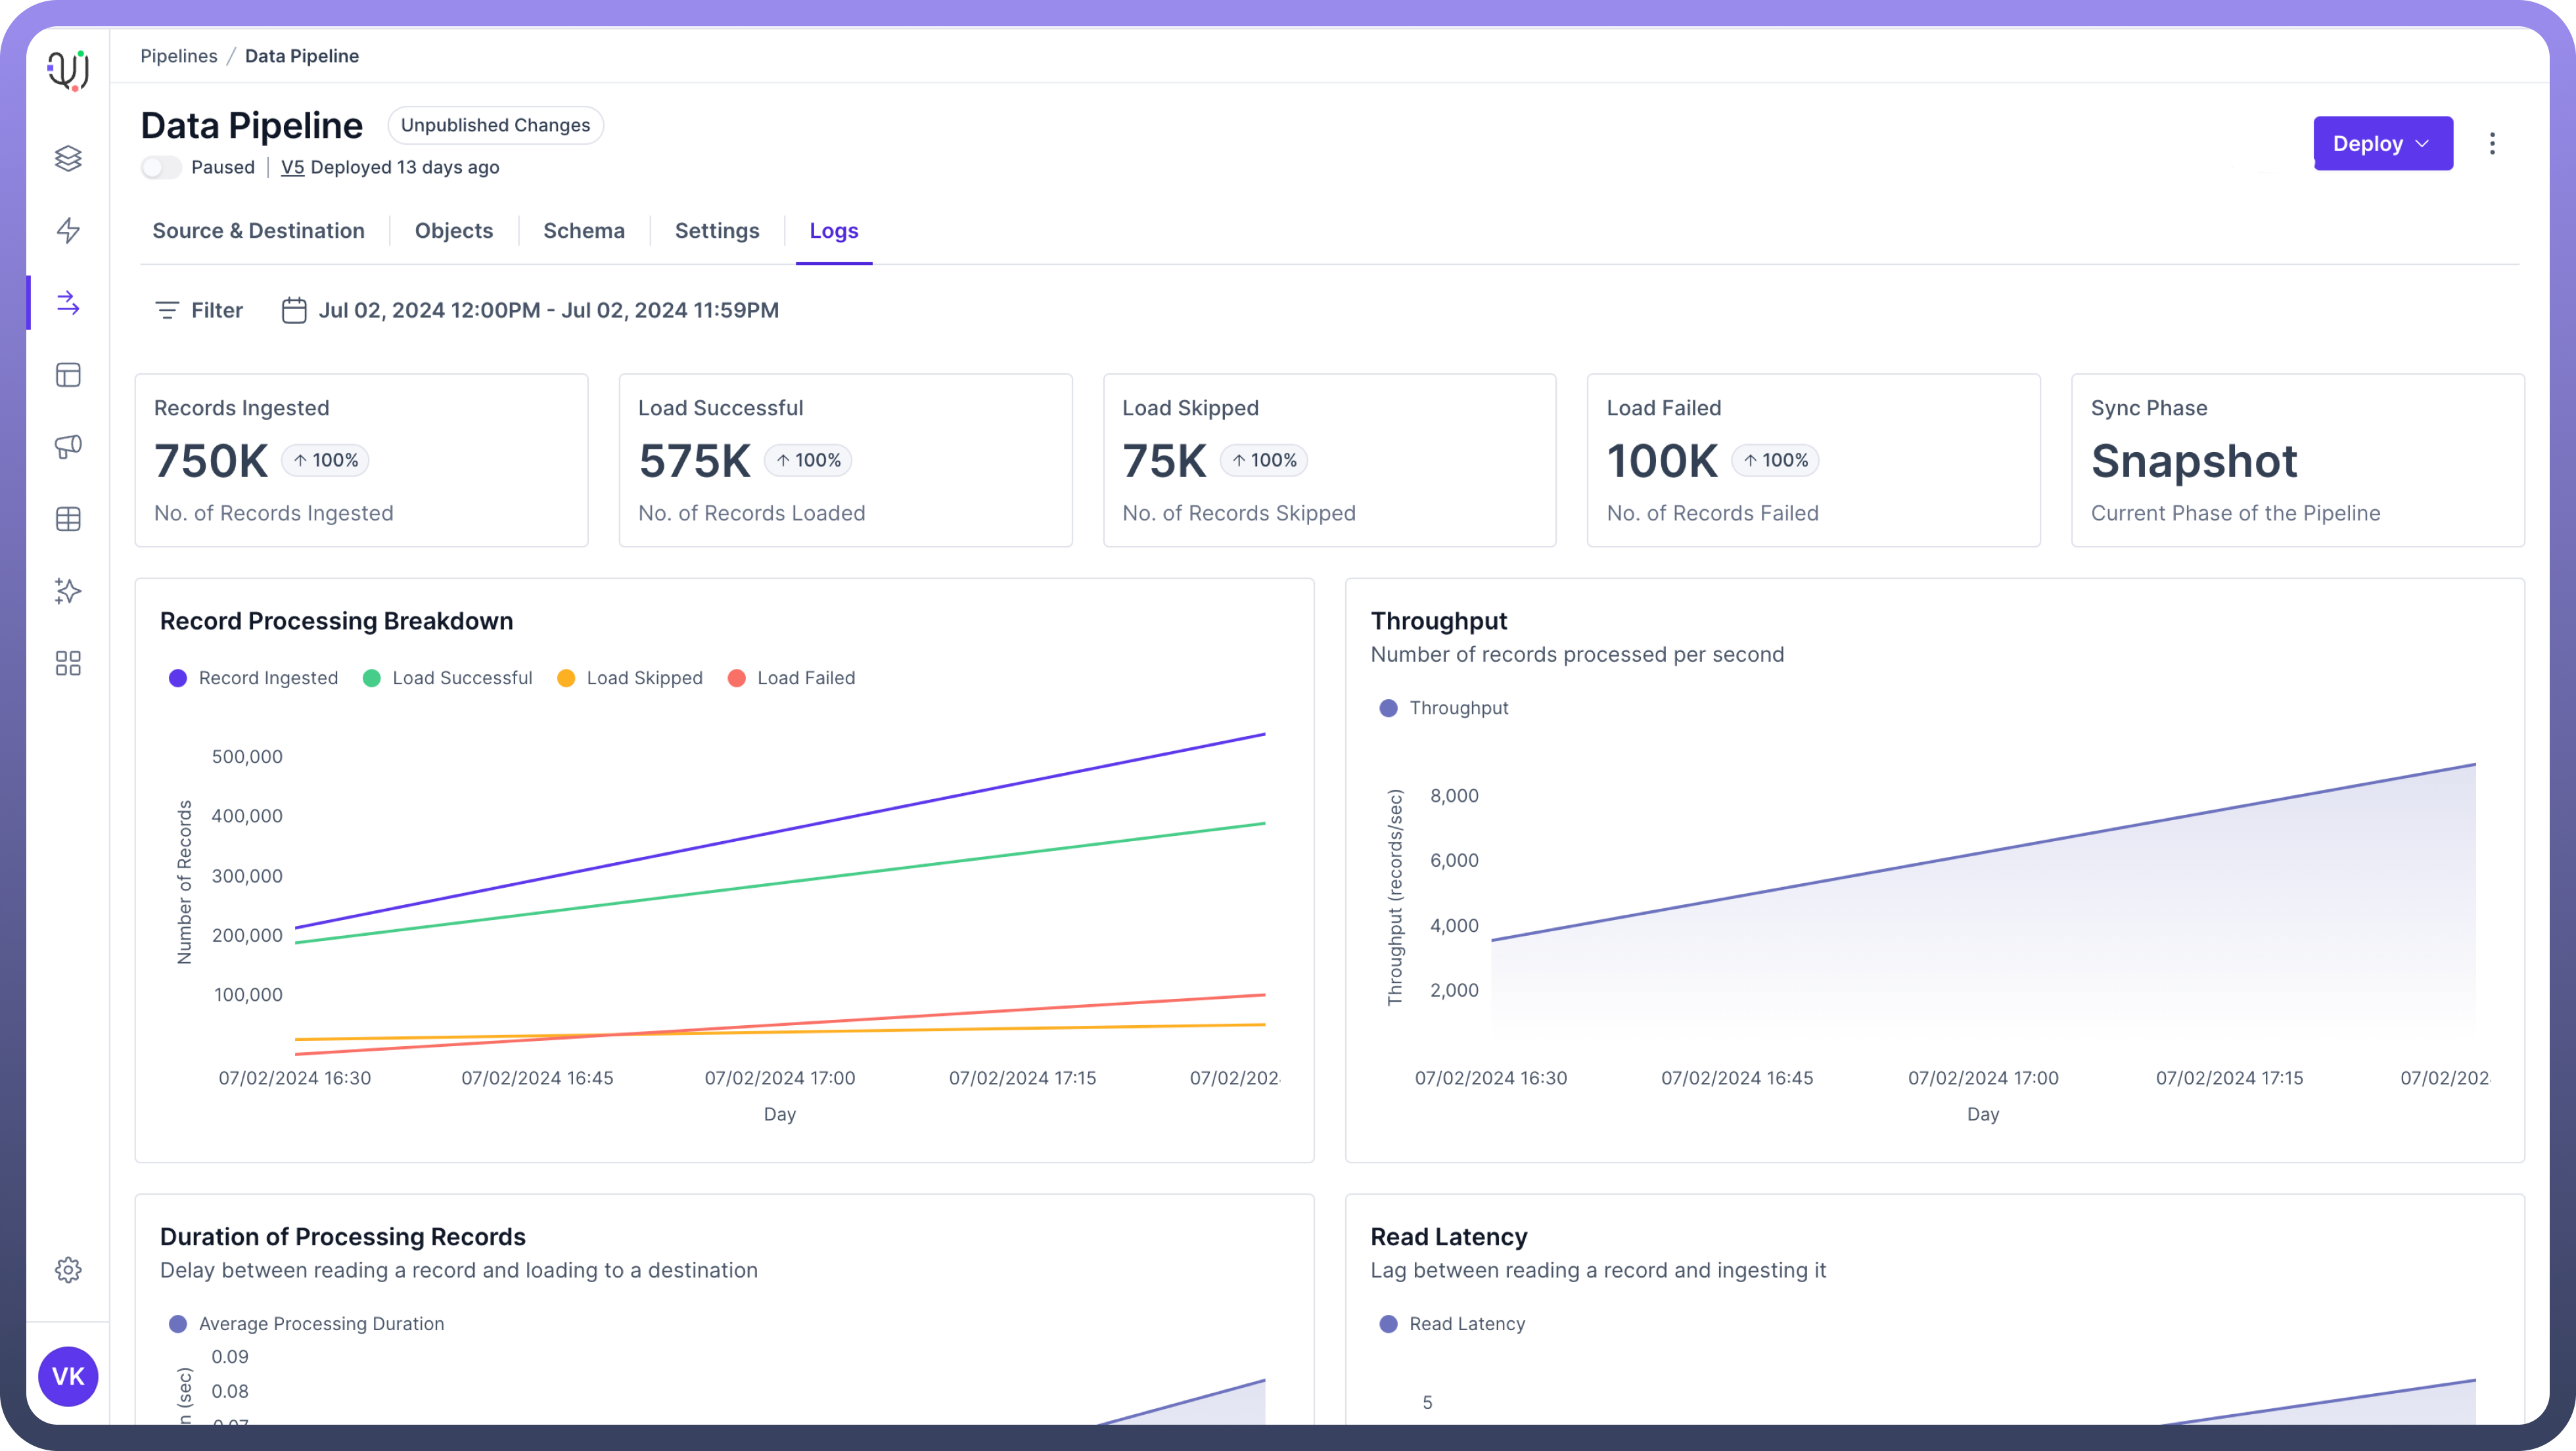Click the Record Ingested legend color dot
This screenshot has height=1451, width=2576.
click(x=178, y=678)
